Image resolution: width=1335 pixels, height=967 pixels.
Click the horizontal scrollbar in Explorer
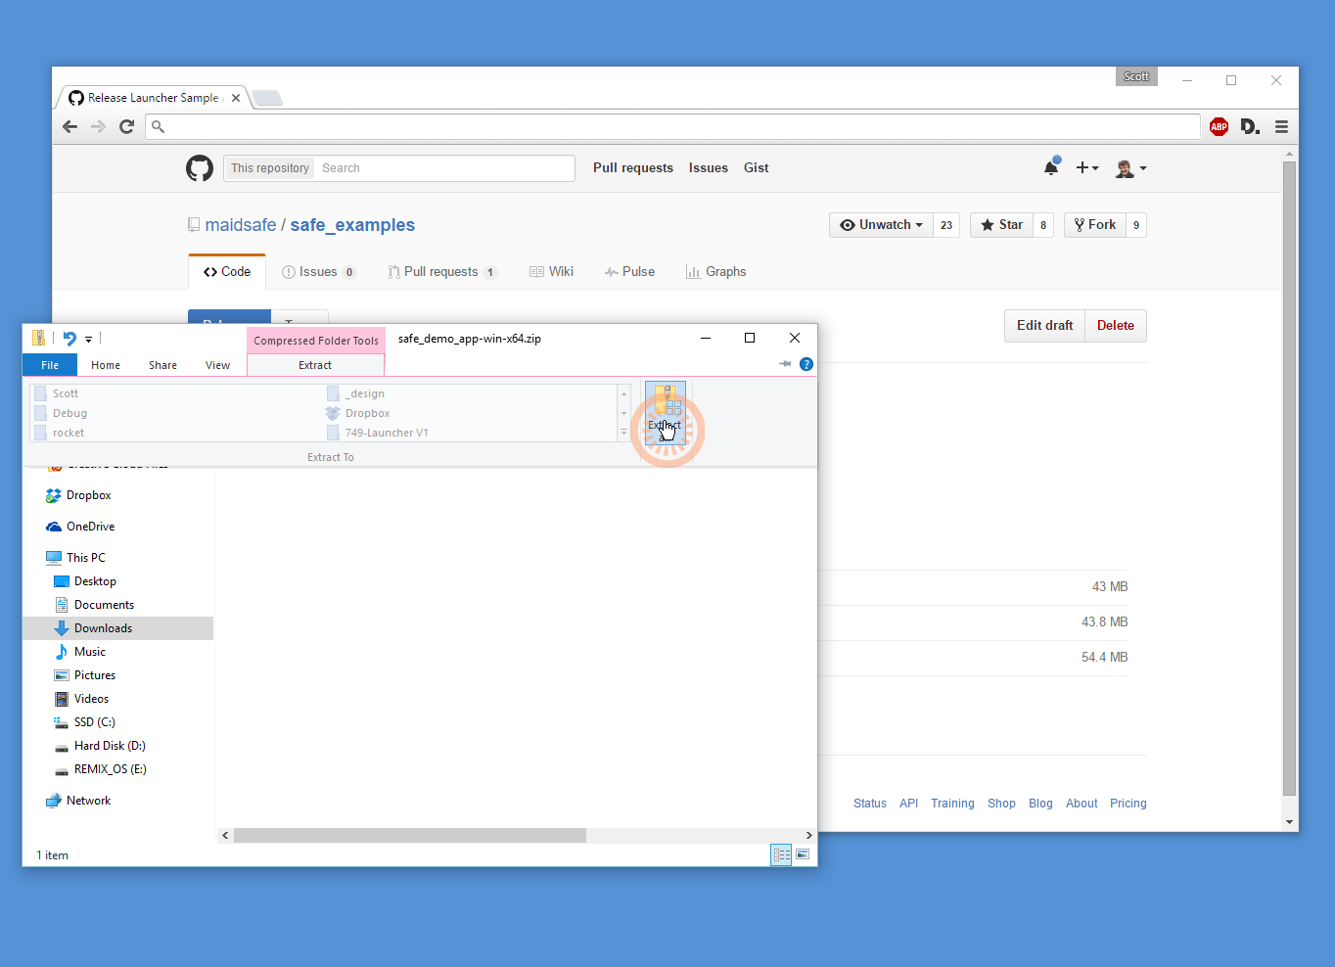410,836
